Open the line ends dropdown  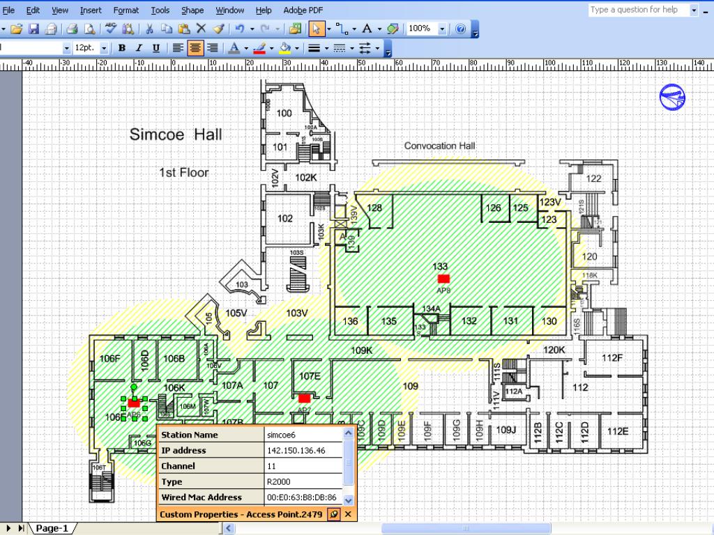click(368, 48)
